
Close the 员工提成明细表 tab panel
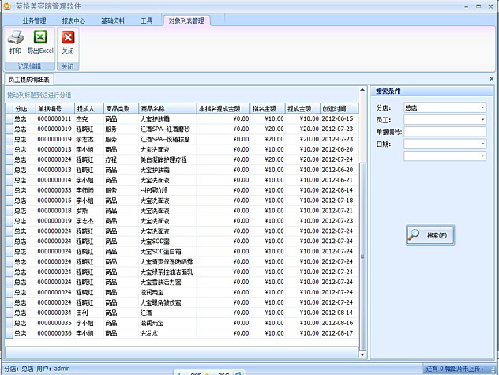pyautogui.click(x=491, y=79)
